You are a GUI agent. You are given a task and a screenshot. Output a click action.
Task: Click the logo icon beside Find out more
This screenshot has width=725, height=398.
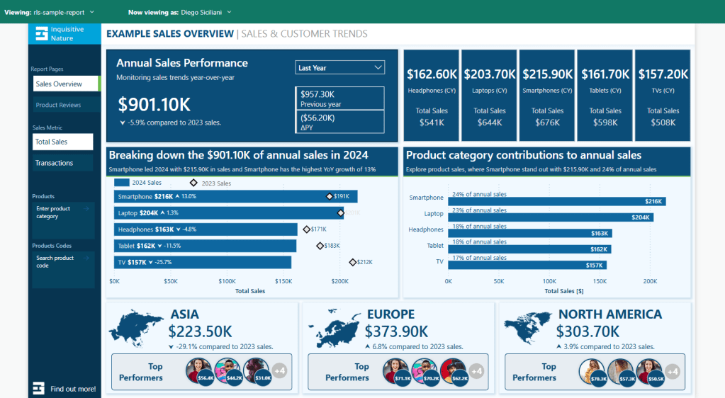click(39, 388)
